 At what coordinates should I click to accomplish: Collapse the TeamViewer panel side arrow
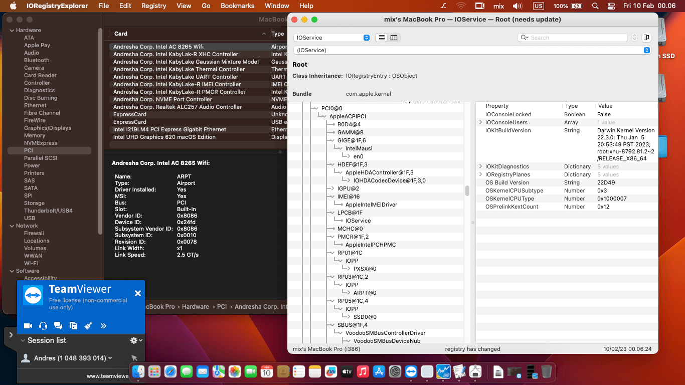11,335
